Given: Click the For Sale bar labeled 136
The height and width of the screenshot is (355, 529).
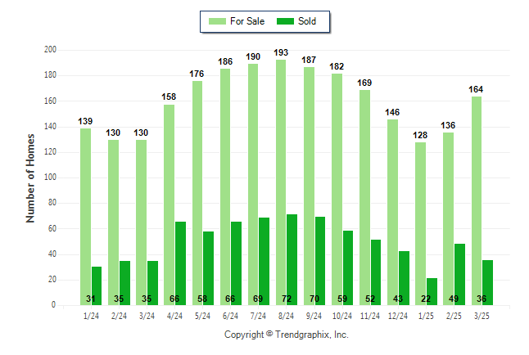Looking at the screenshot, I should (x=449, y=218).
